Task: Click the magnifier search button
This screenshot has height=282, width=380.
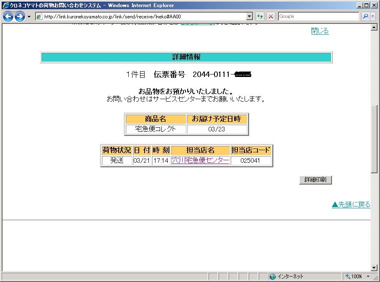Action: point(365,16)
